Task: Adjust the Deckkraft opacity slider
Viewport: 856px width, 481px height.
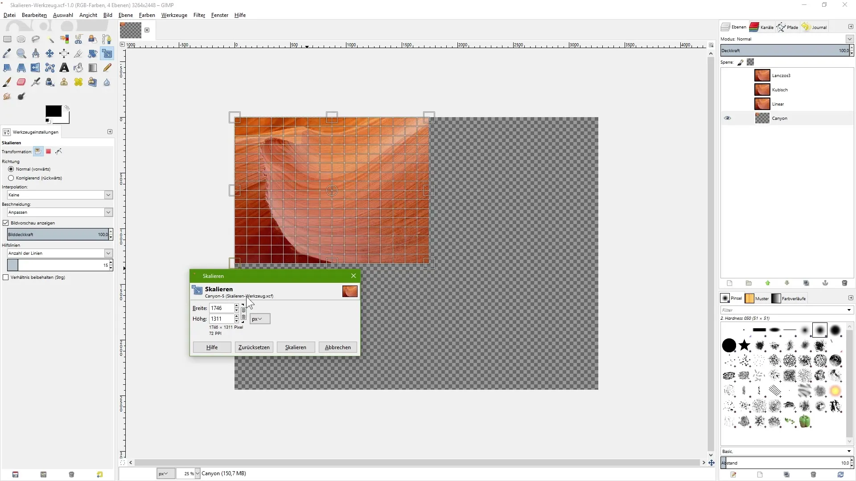Action: [x=784, y=50]
